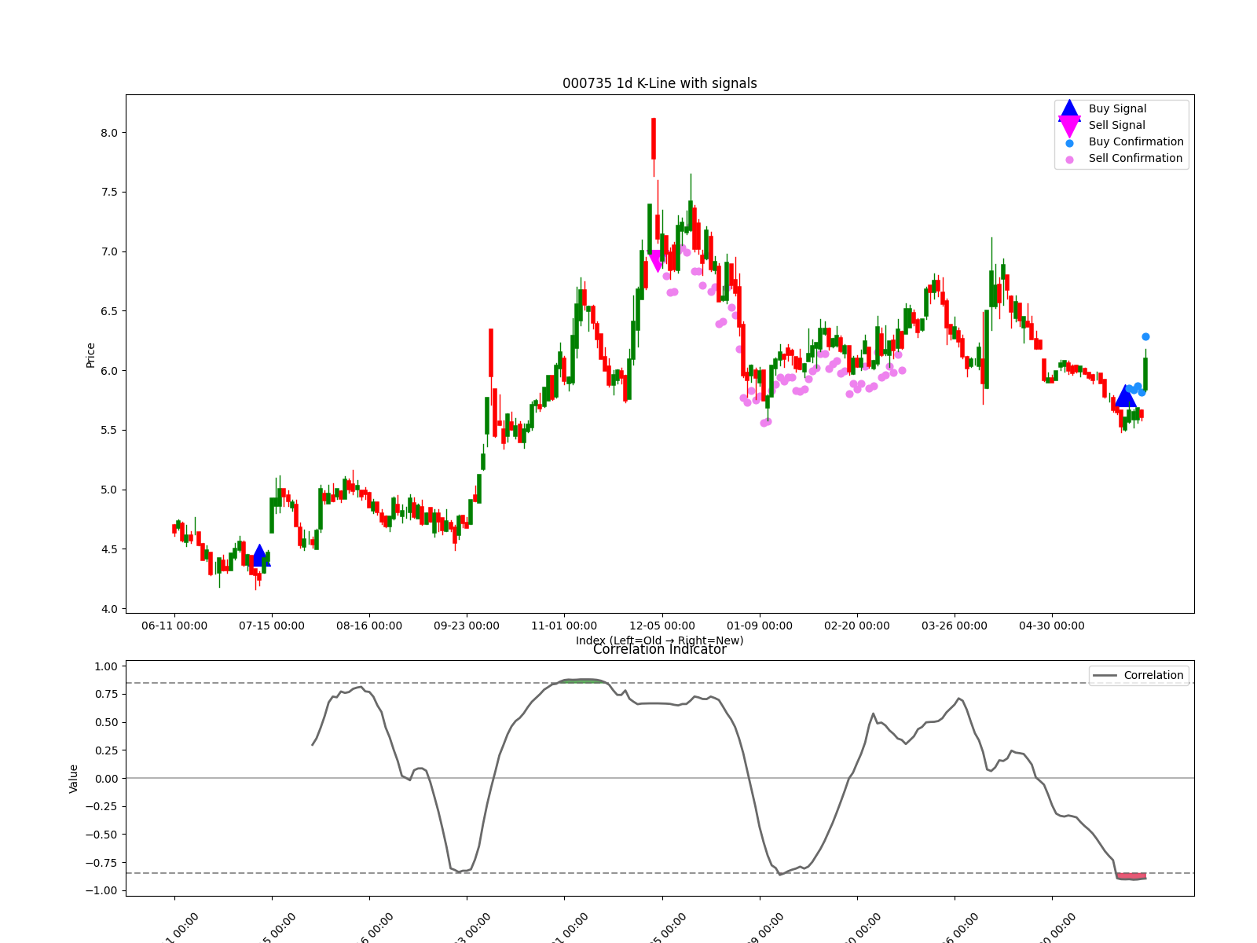Viewport: 1257px width, 943px height.
Task: Click the 'Correlation' legend entry
Action: (1153, 675)
